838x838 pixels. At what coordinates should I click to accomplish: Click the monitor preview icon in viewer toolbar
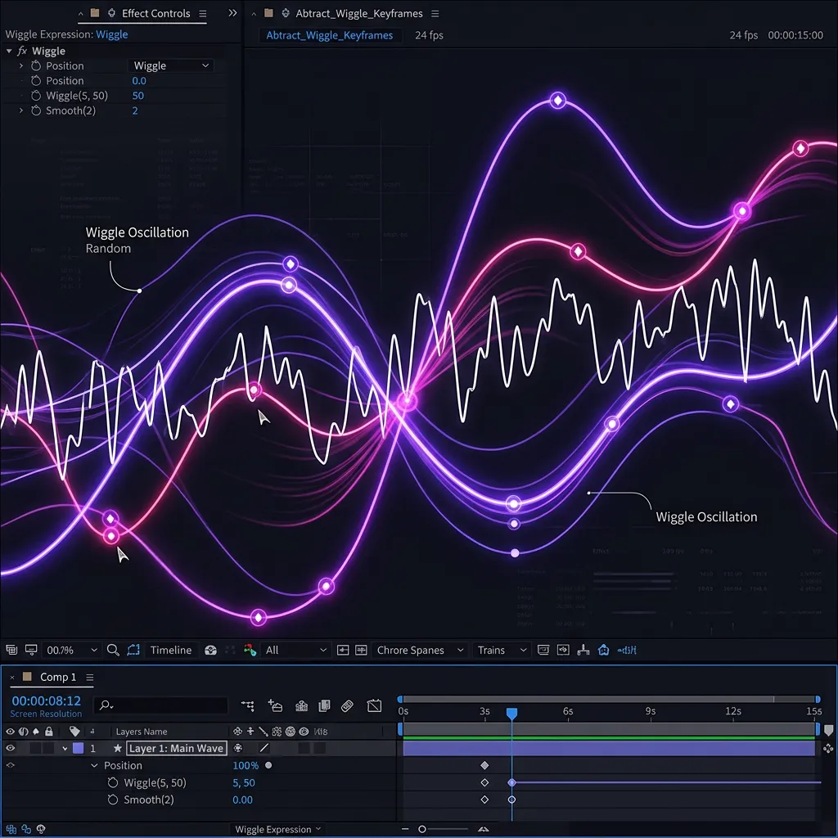(x=31, y=650)
